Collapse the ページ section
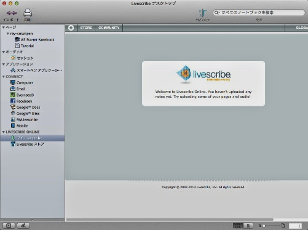 coord(4,27)
